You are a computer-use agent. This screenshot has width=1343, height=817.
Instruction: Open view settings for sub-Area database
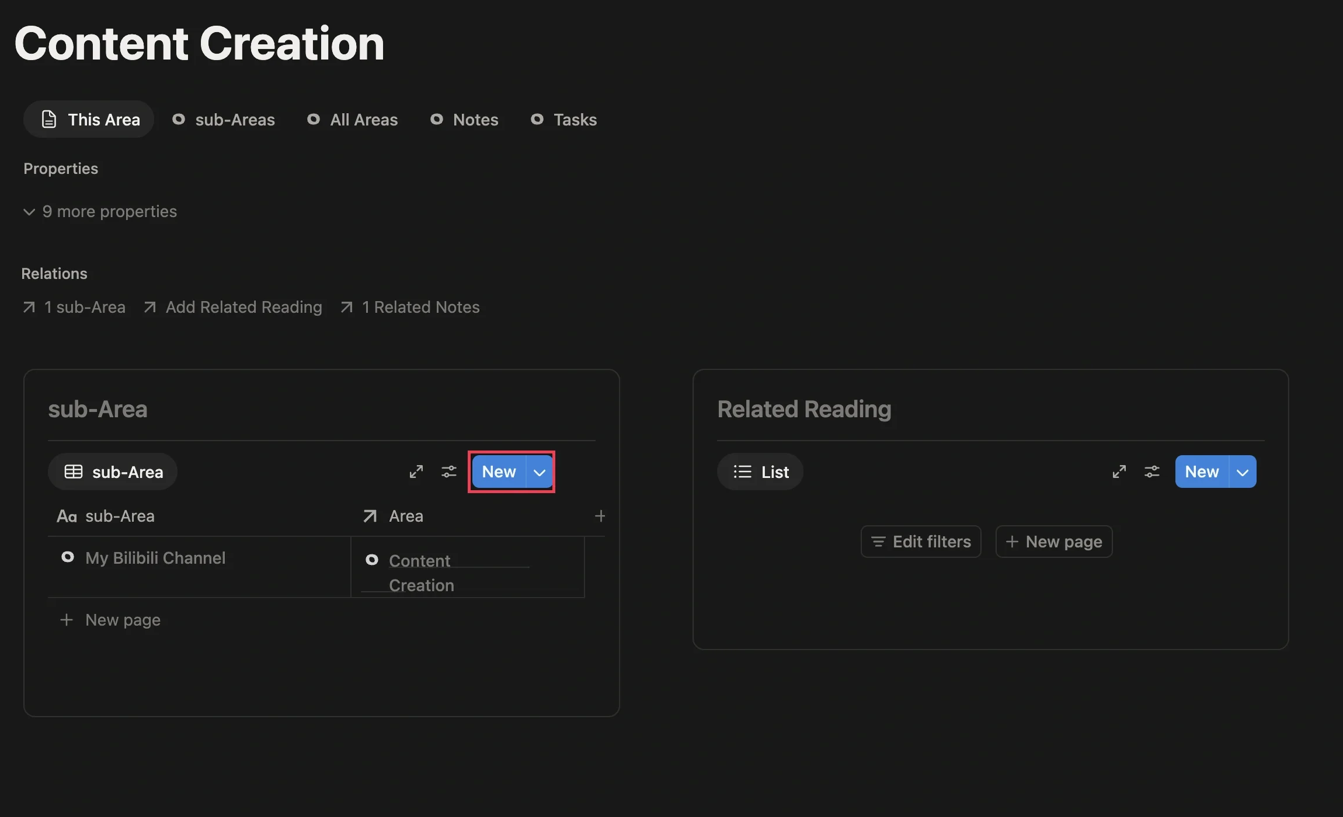[x=449, y=472]
